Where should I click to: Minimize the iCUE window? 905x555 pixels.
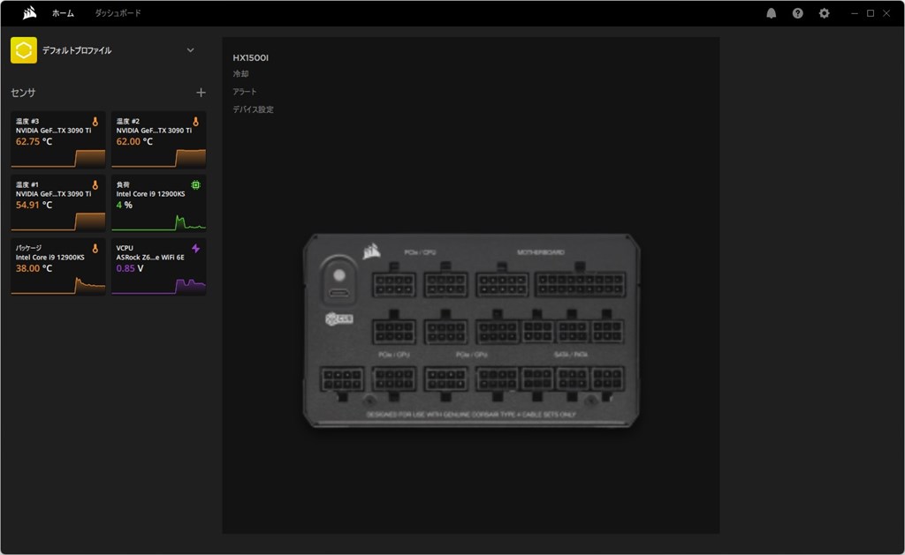855,13
